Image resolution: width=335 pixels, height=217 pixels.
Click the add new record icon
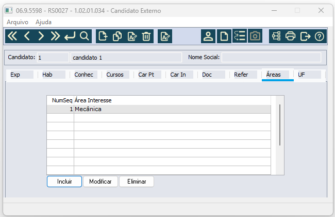(103, 36)
